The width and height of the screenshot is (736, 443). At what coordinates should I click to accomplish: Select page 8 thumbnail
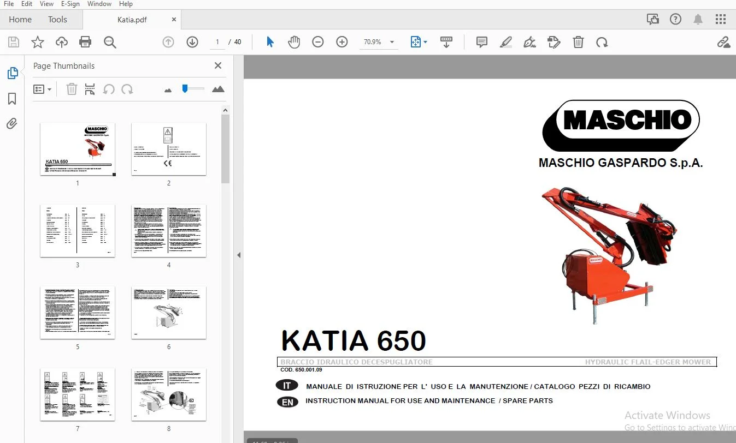169,394
